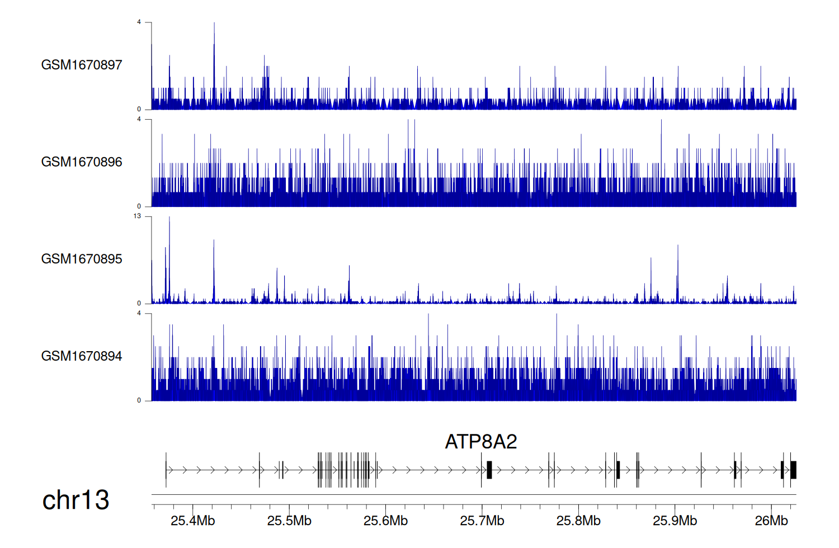839x548 pixels.
Task: Select the GSM1670896 track label
Action: tap(82, 162)
